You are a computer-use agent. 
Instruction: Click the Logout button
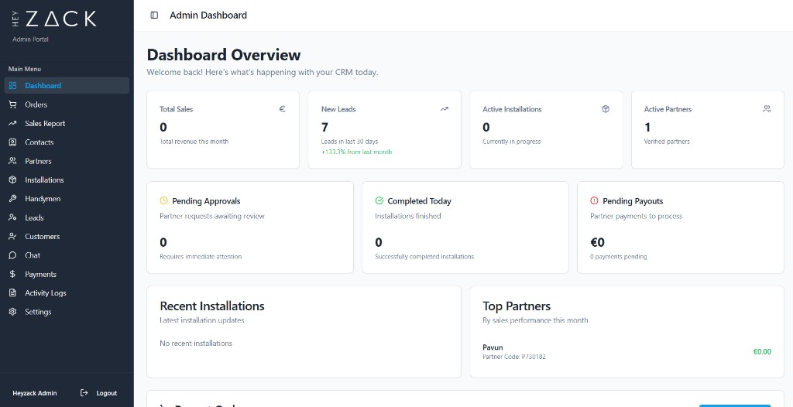click(99, 393)
